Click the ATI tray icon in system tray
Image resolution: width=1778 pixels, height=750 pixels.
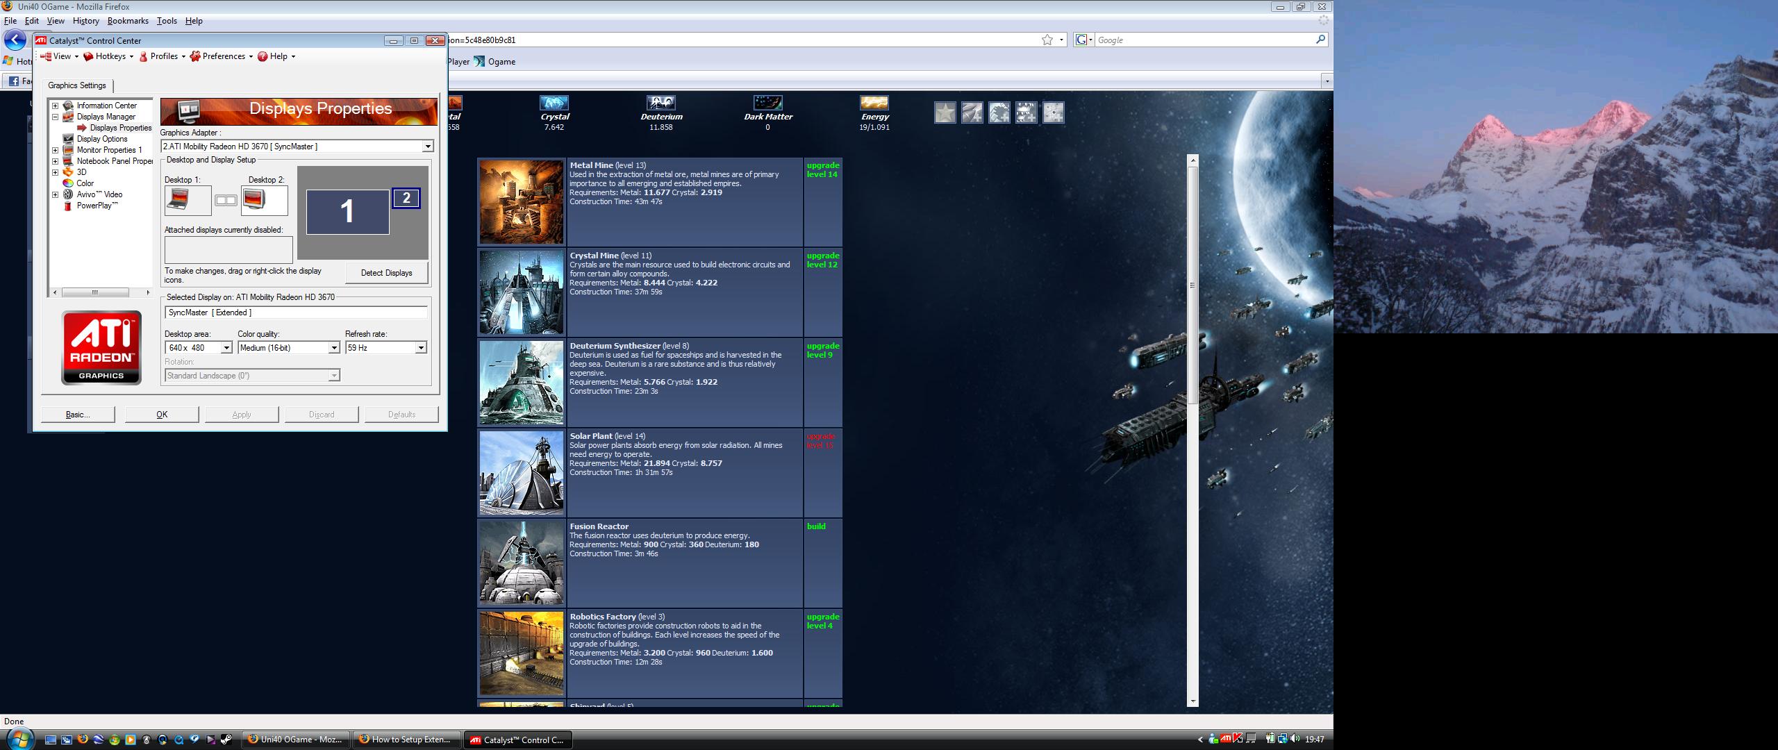click(1226, 739)
